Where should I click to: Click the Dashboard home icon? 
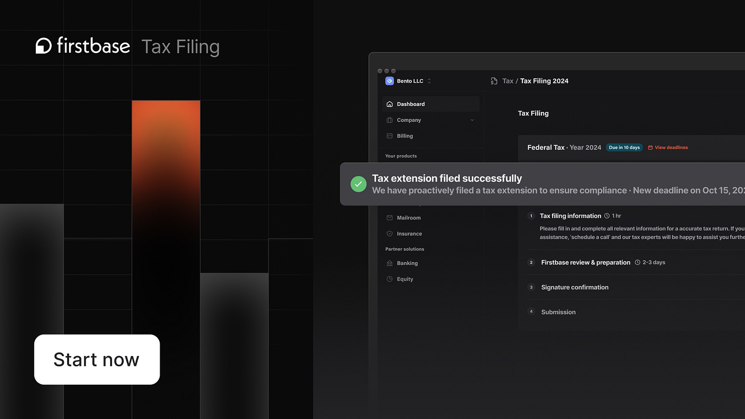tap(389, 104)
